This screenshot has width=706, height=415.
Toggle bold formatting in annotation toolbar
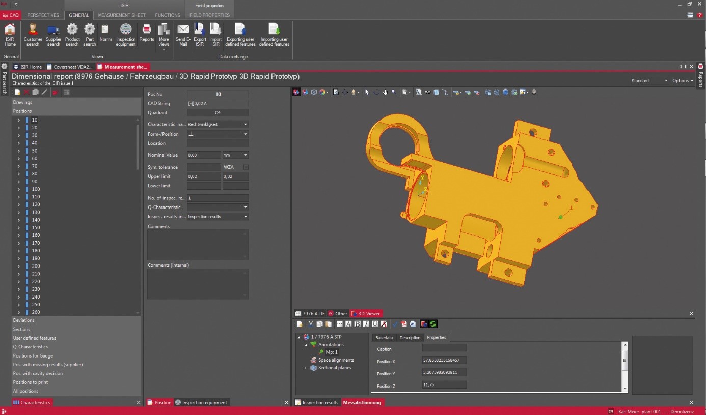click(357, 324)
